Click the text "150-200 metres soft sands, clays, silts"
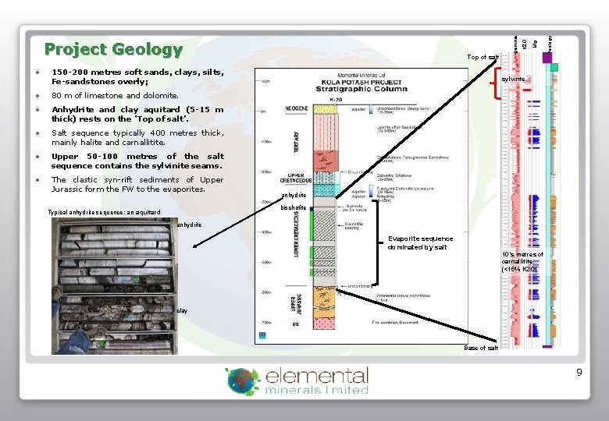 click(x=137, y=72)
